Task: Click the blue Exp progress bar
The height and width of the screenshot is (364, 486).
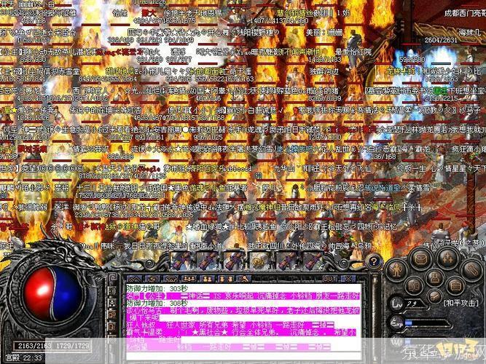Action: pyautogui.click(x=428, y=323)
